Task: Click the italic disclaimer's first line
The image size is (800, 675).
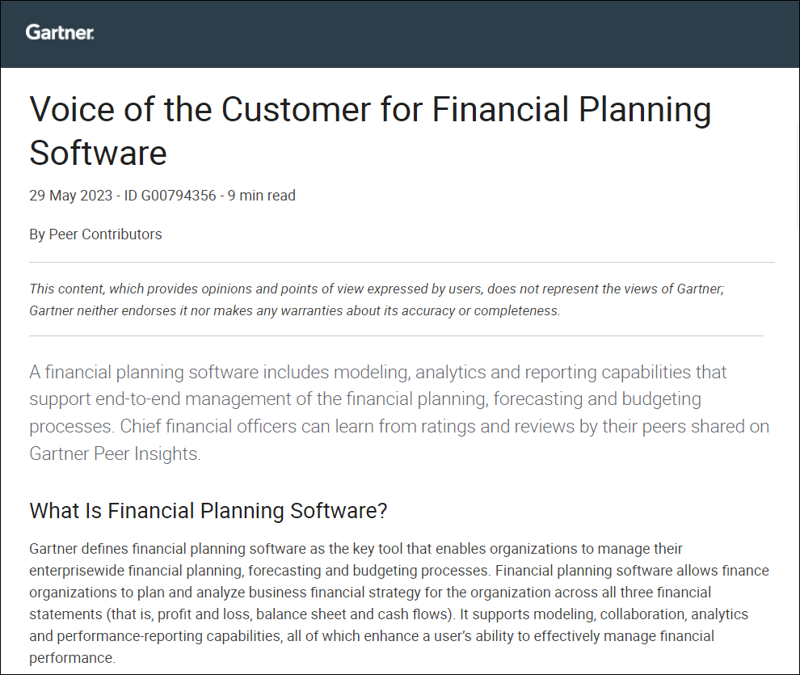Action: click(377, 289)
